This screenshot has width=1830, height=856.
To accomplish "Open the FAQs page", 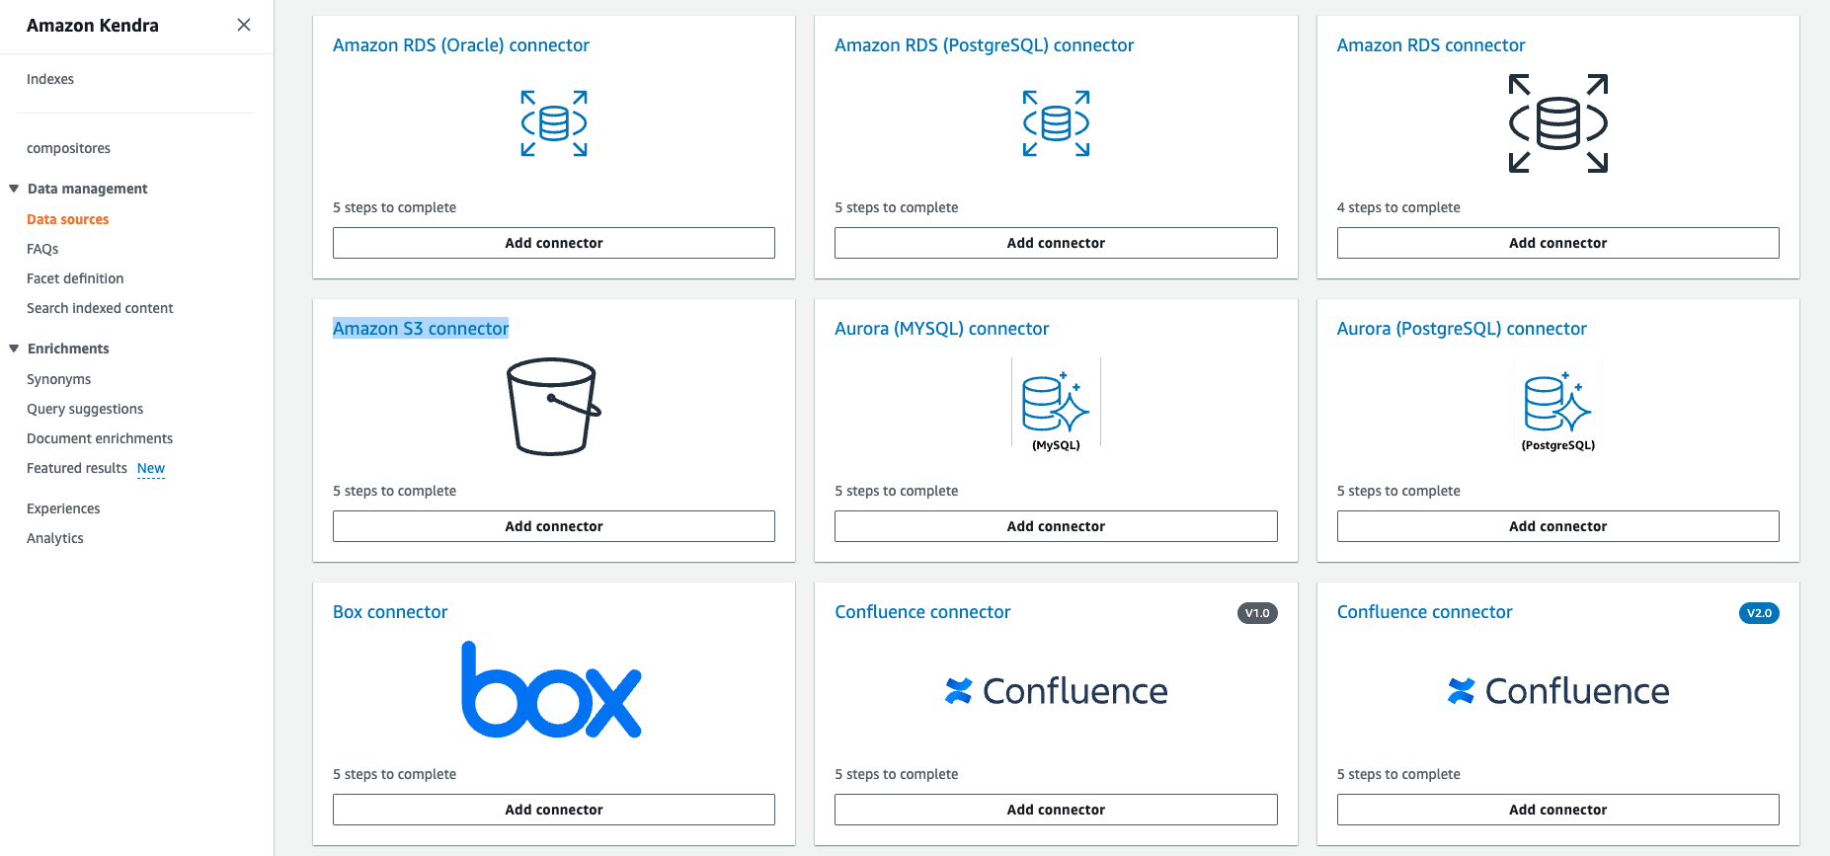I will point(42,249).
